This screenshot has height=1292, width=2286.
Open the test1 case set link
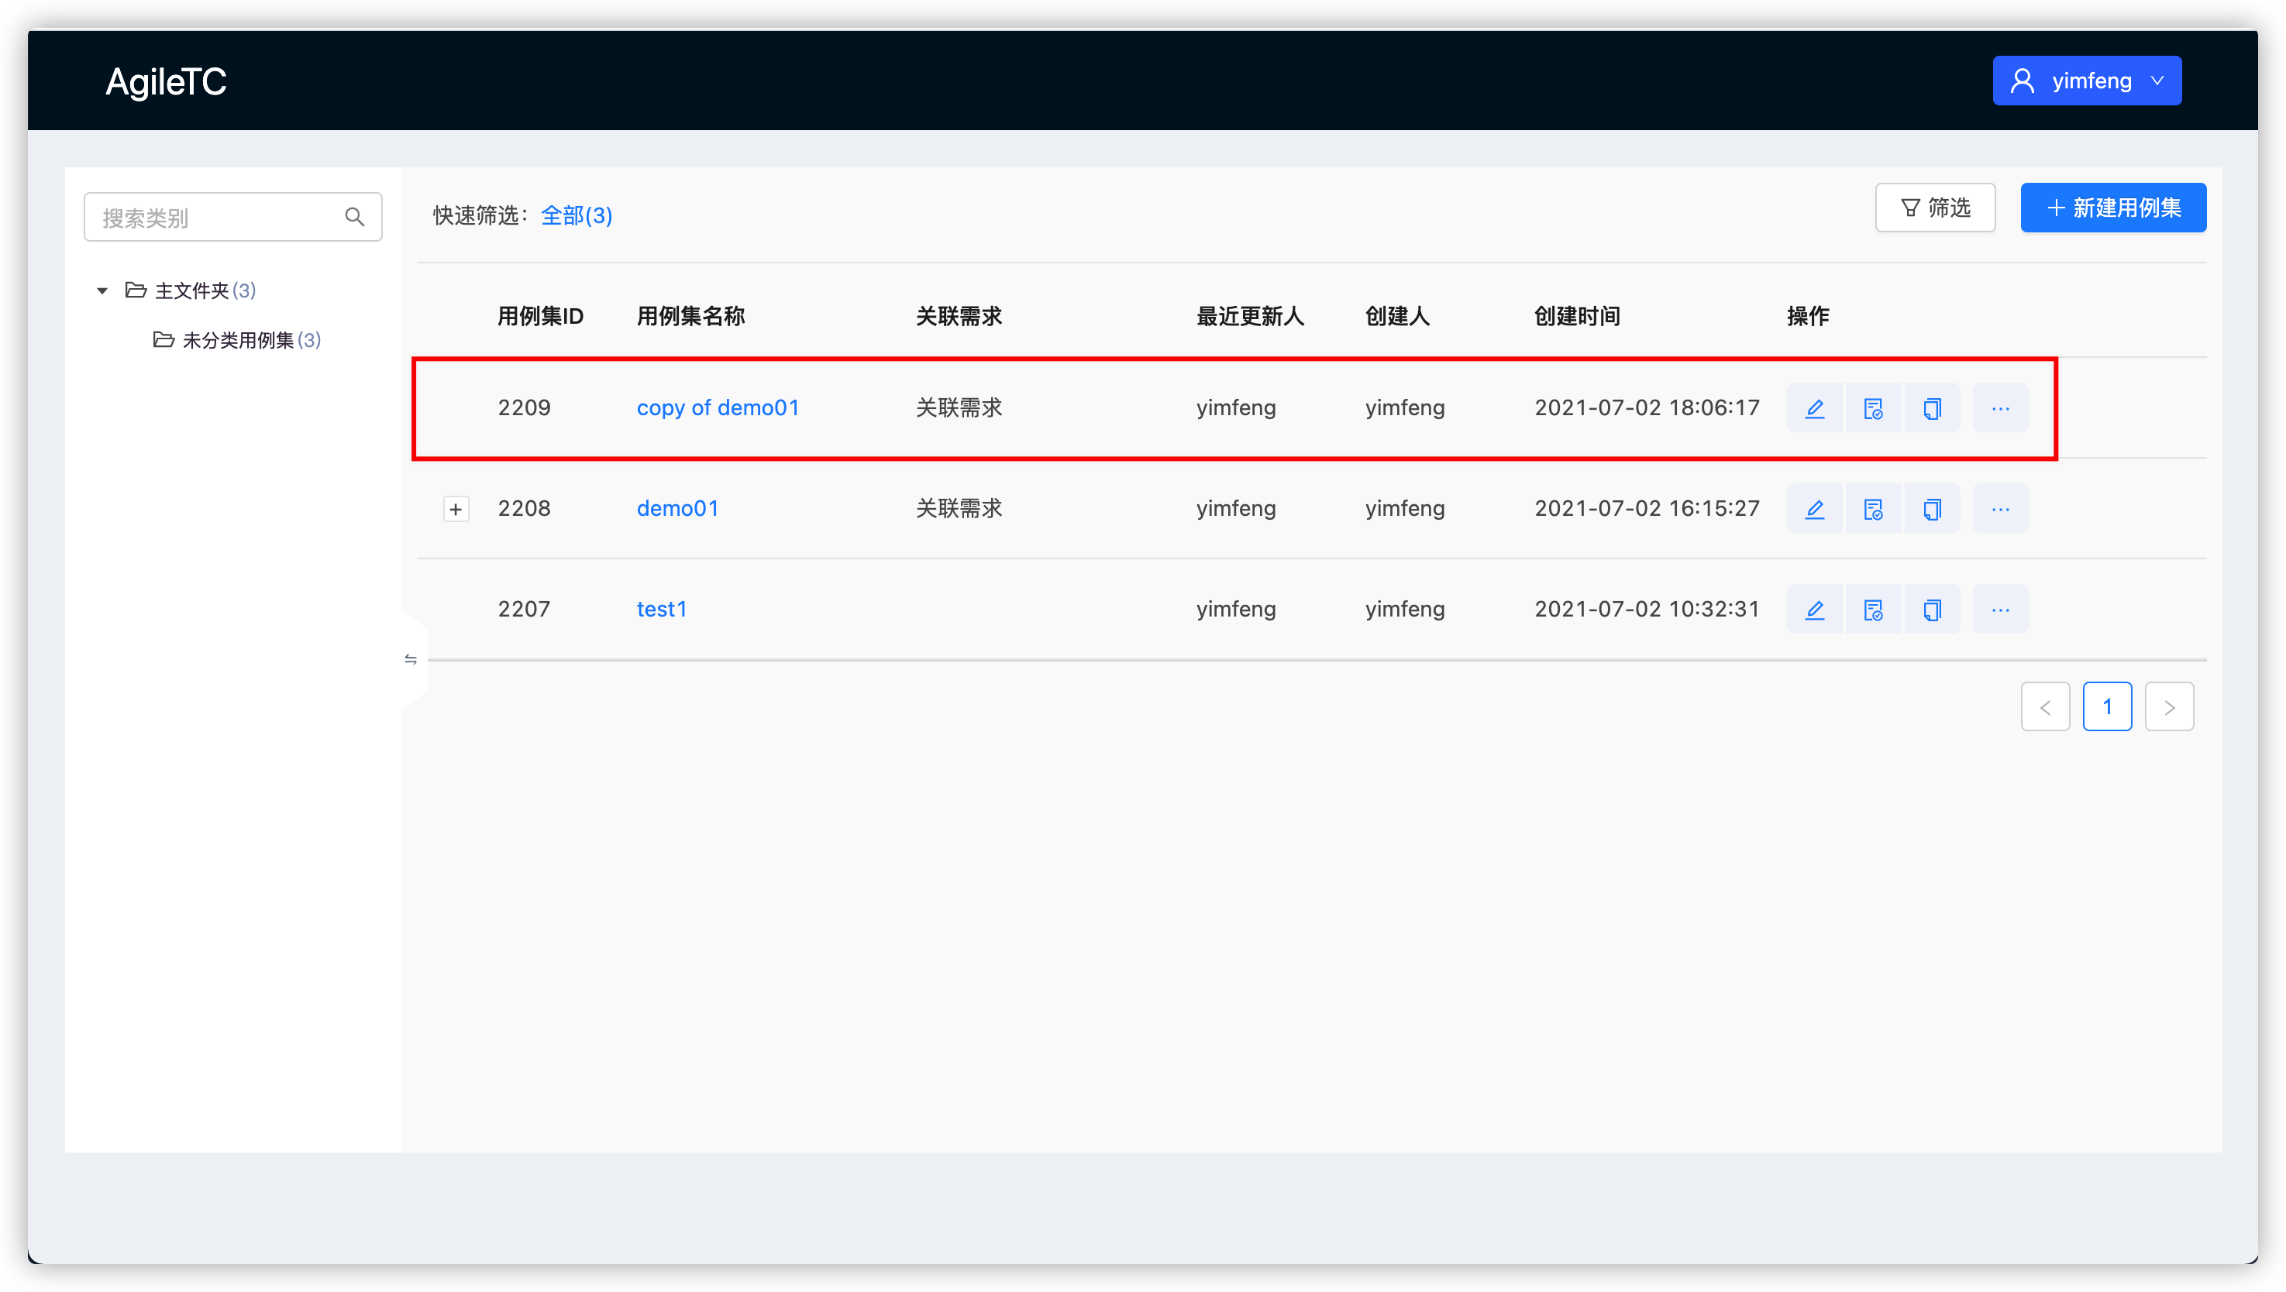(661, 610)
